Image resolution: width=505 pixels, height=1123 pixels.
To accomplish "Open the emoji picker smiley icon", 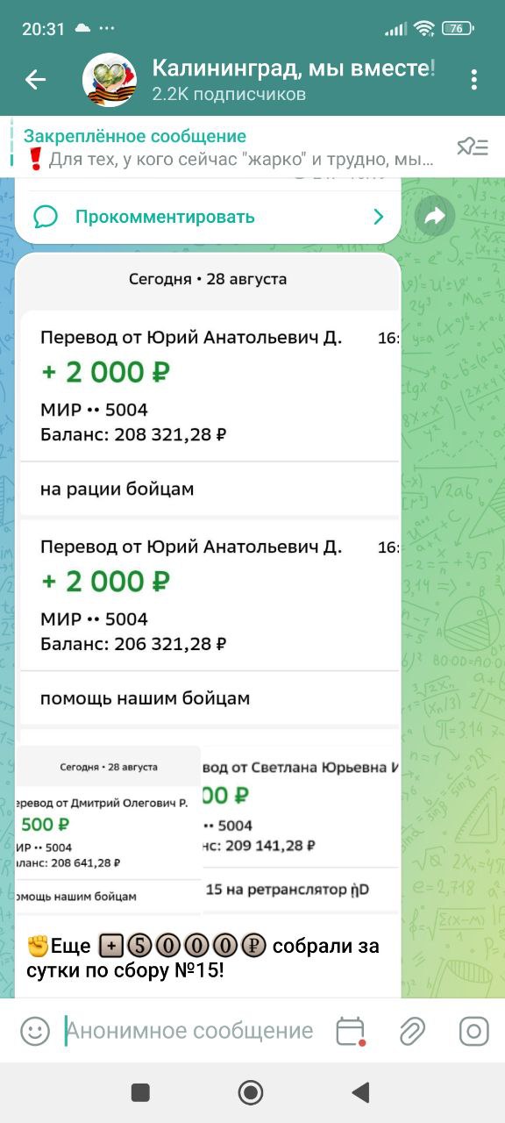I will [35, 1031].
